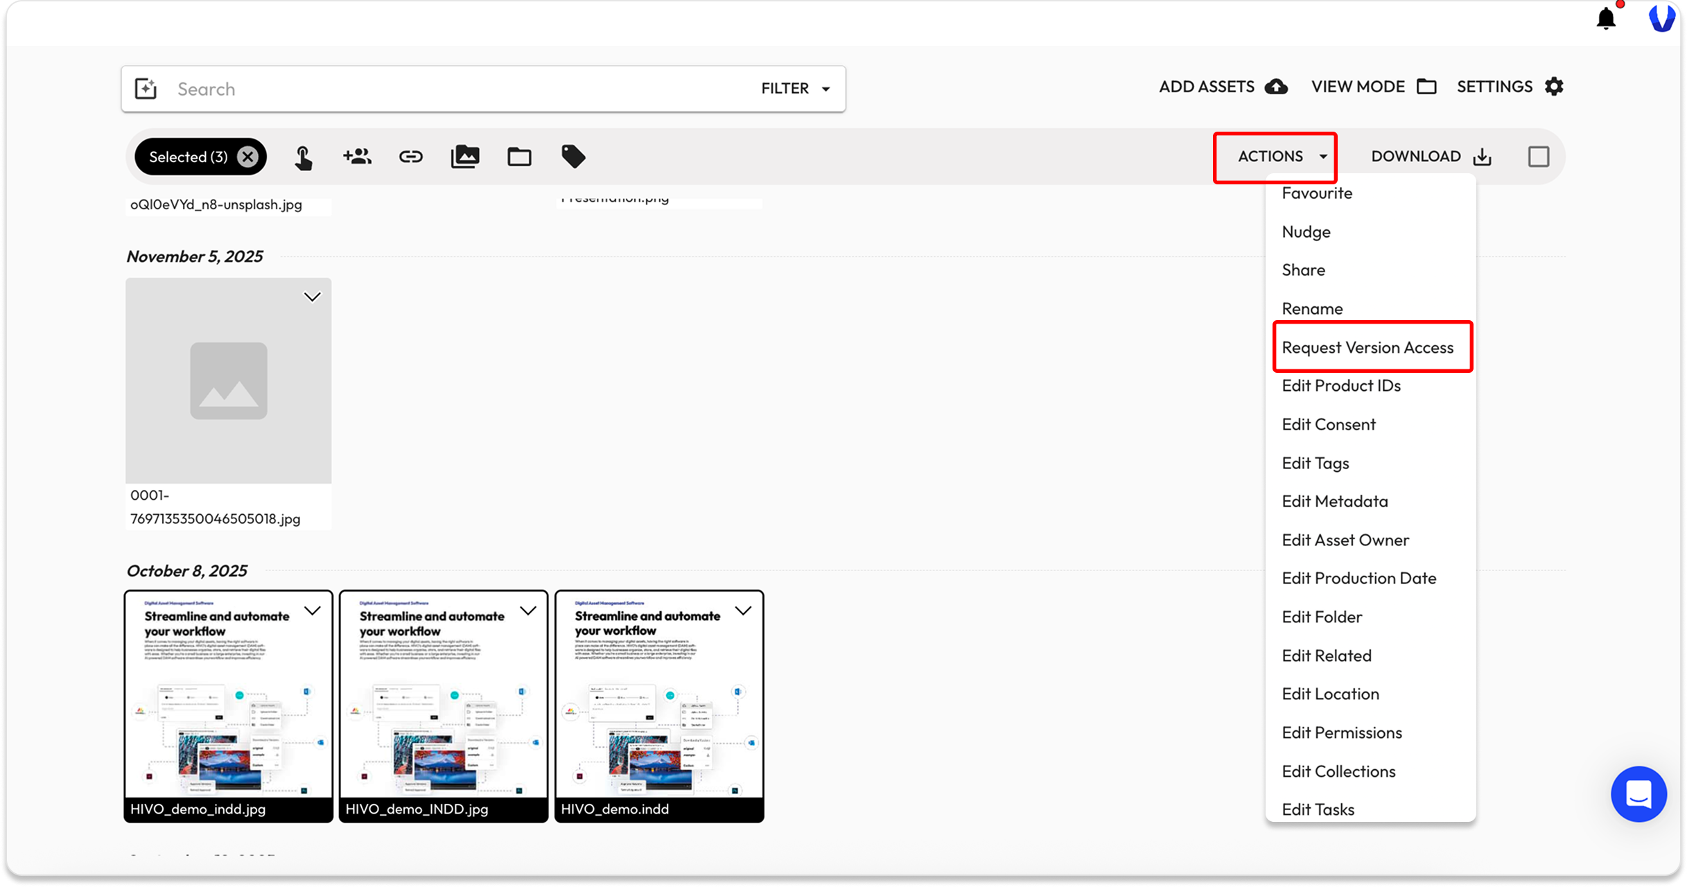This screenshot has height=887, width=1687.
Task: Expand chevron on 0001-7697135350046505018.jpg thumbnail
Action: (312, 297)
